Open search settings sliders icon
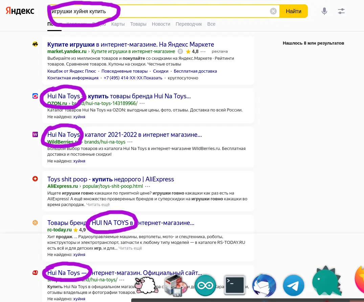 pos(341,11)
